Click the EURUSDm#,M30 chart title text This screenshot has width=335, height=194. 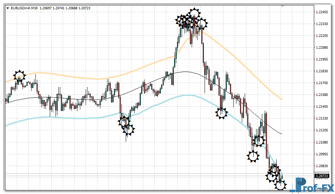pos(25,8)
